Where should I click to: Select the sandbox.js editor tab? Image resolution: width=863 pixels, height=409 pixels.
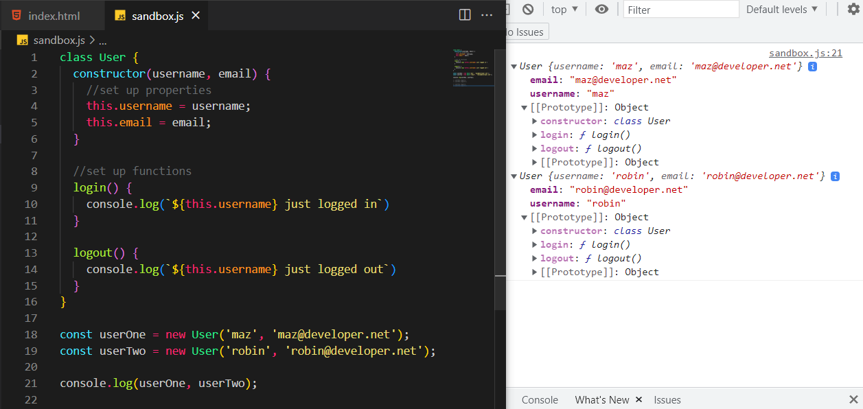pos(158,16)
